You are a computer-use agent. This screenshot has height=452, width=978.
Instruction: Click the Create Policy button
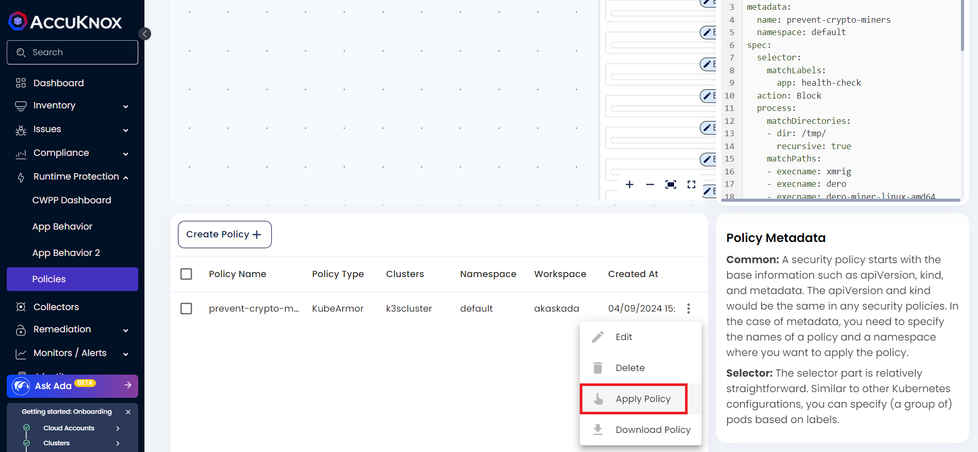pos(224,235)
